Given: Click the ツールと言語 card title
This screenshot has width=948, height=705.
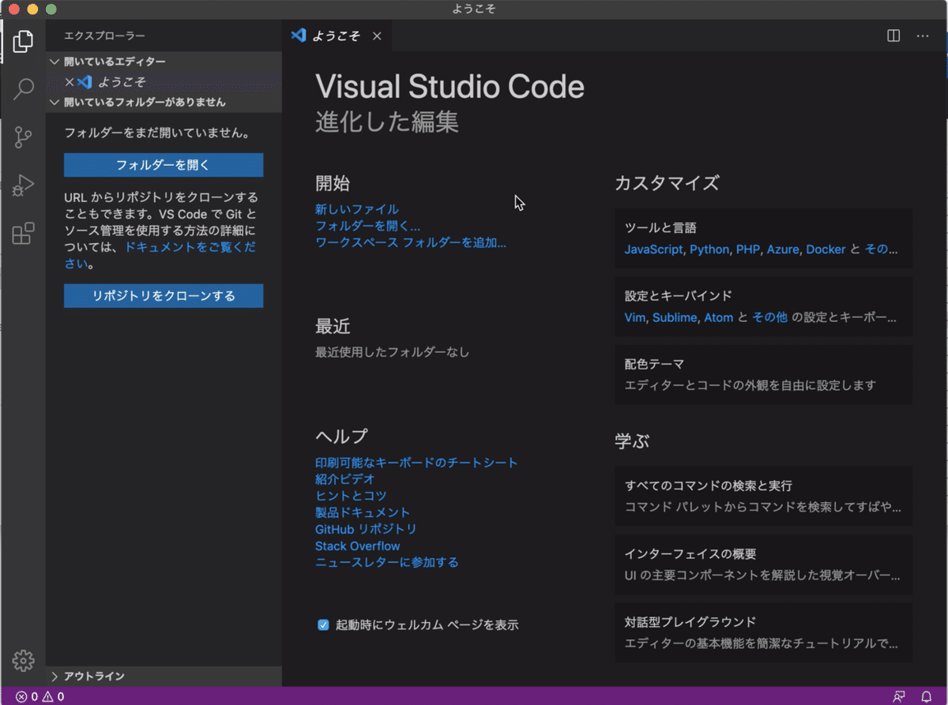Looking at the screenshot, I should click(660, 228).
